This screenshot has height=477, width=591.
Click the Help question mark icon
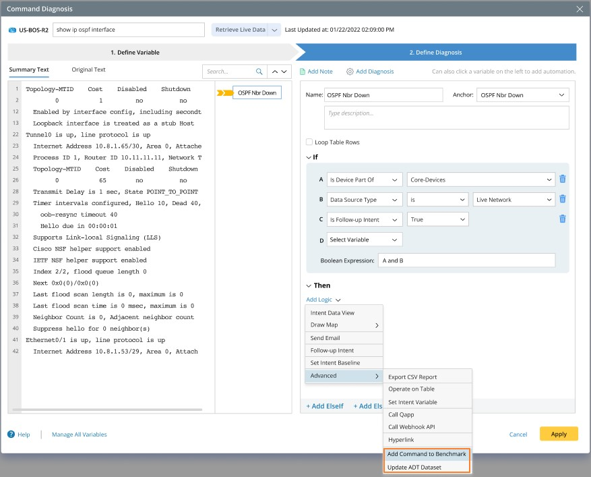tap(11, 434)
